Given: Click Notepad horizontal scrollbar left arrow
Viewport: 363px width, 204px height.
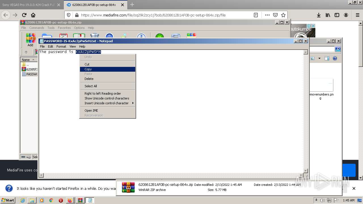Looking at the screenshot, I should tap(41, 175).
